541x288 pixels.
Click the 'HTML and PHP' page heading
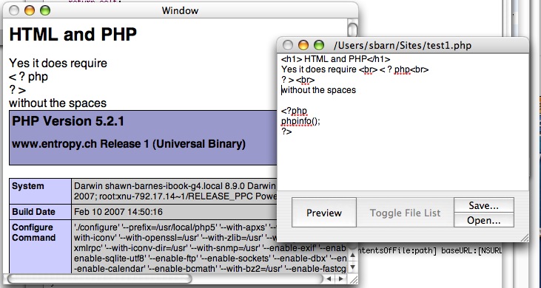pos(73,35)
